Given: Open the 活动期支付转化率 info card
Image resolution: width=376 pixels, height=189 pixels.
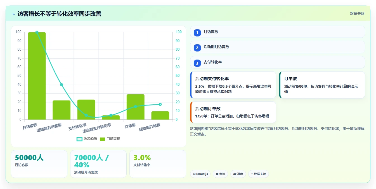Looking at the screenshot, I should pos(233,85).
